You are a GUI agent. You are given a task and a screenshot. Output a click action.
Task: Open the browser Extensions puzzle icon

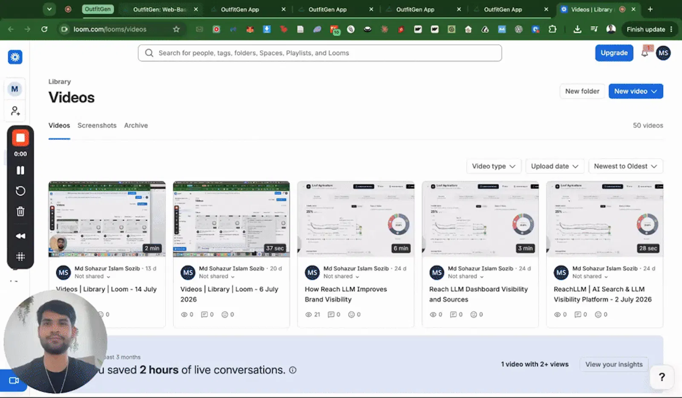pos(552,29)
